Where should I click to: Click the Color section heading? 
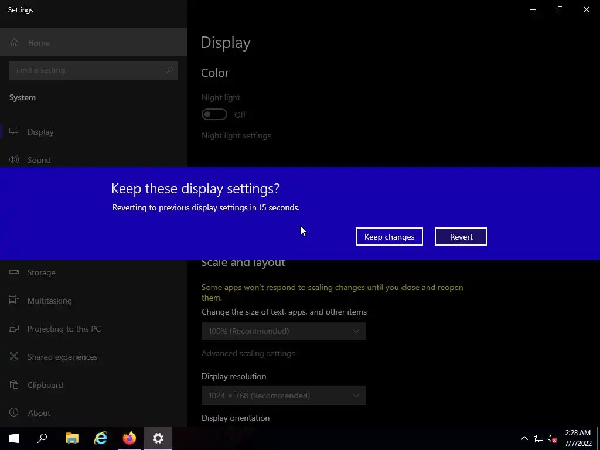coord(214,73)
